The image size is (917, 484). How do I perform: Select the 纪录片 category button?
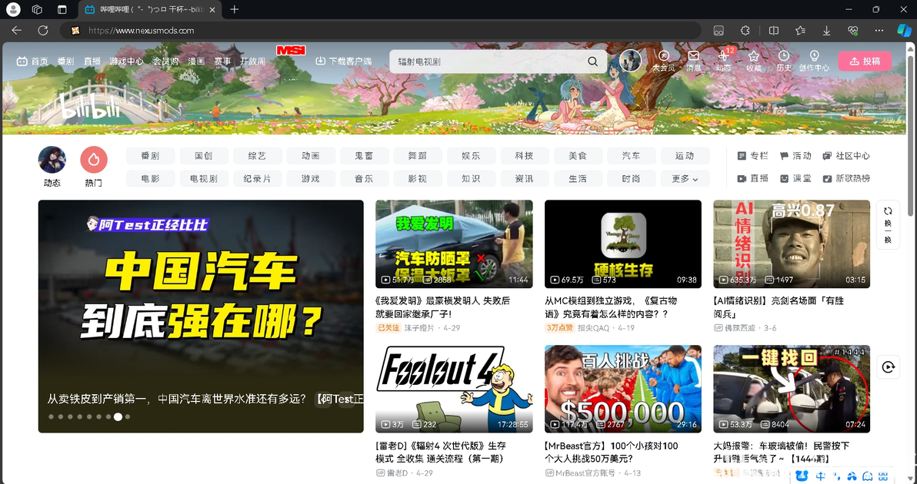tap(257, 179)
